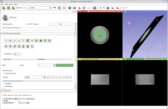The width and height of the screenshot is (168, 109).
Task: Open the File menu
Action: point(2,4)
